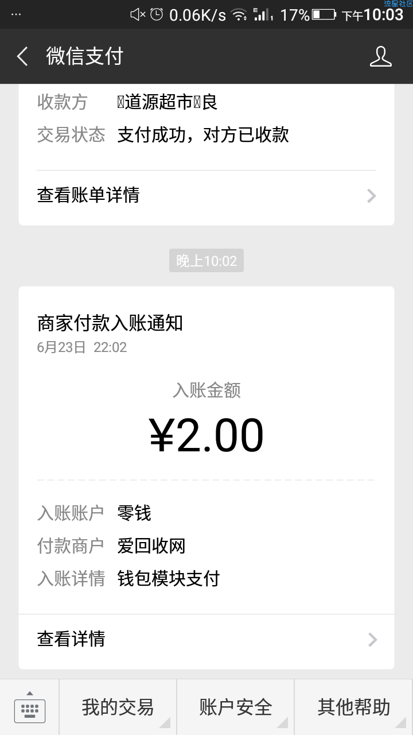Image resolution: width=413 pixels, height=735 pixels.
Task: Tap the 商家付款入账通知 heading
Action: point(110,323)
